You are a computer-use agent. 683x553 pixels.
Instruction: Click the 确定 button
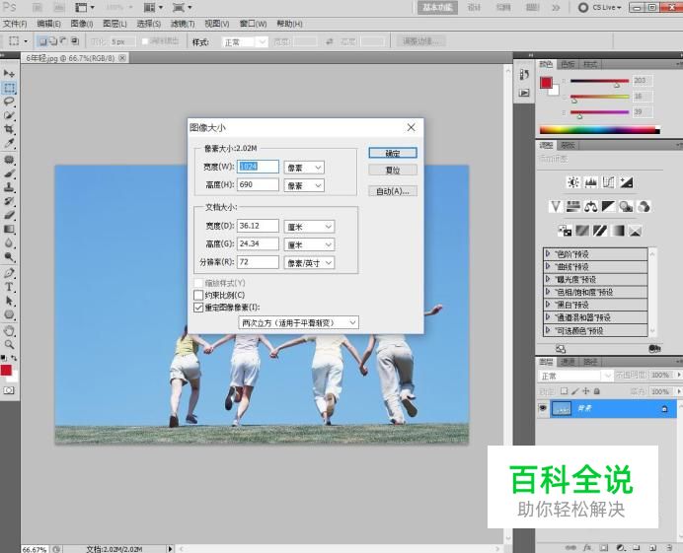point(393,153)
